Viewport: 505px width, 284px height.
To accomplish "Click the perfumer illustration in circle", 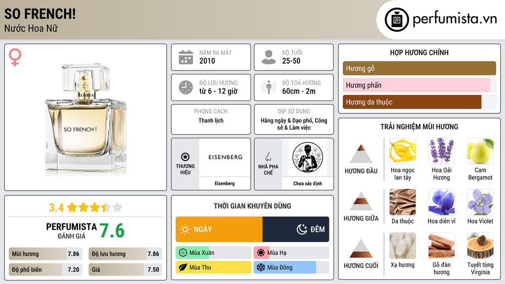I will [x=308, y=157].
